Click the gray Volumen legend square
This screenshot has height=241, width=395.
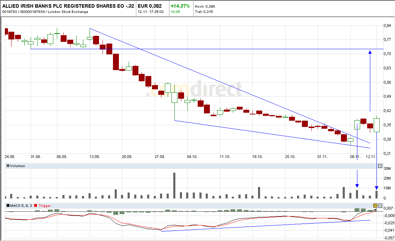[x=8, y=166]
